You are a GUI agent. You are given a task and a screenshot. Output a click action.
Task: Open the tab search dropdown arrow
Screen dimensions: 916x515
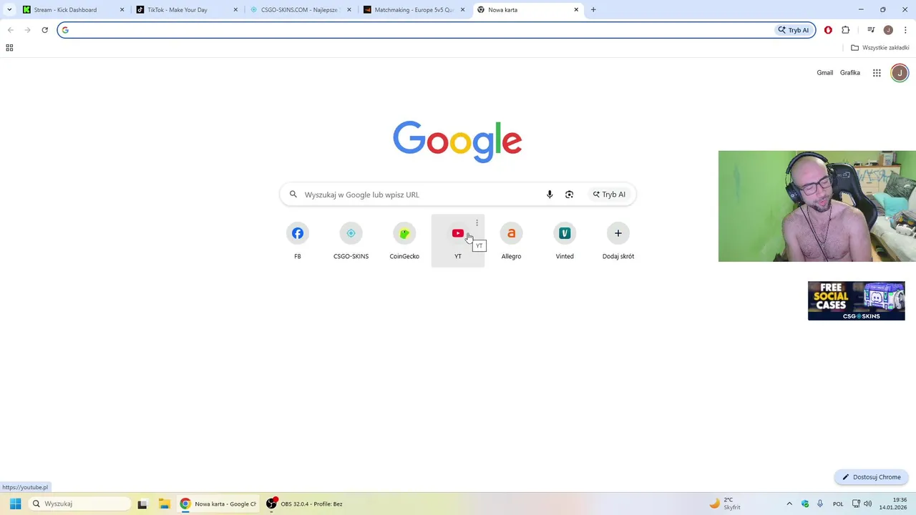[x=9, y=10]
